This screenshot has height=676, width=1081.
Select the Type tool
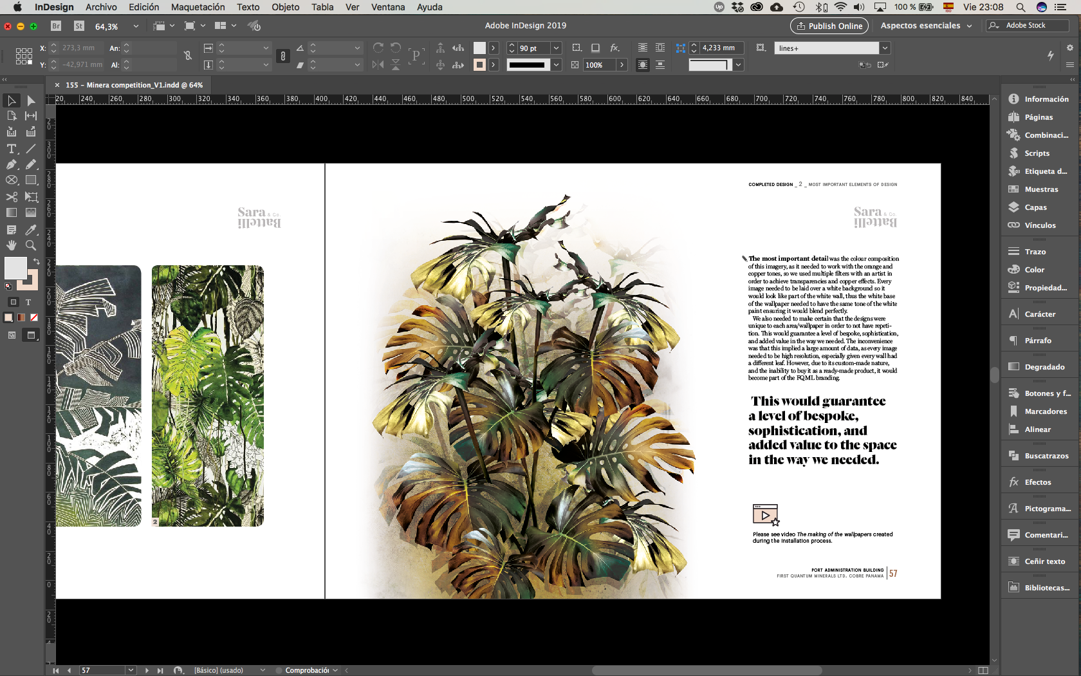click(12, 149)
